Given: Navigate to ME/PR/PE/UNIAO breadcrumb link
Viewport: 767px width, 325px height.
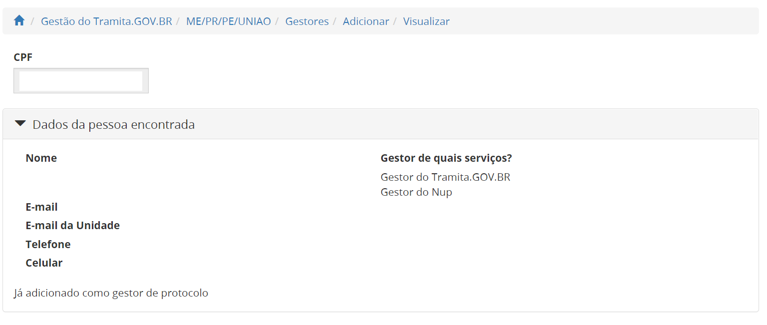Looking at the screenshot, I should [229, 21].
